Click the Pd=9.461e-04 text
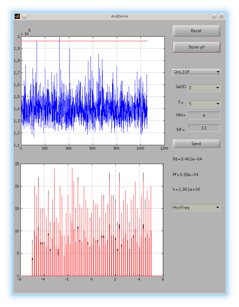Viewport: 239px width, 307px height. pos(187,159)
